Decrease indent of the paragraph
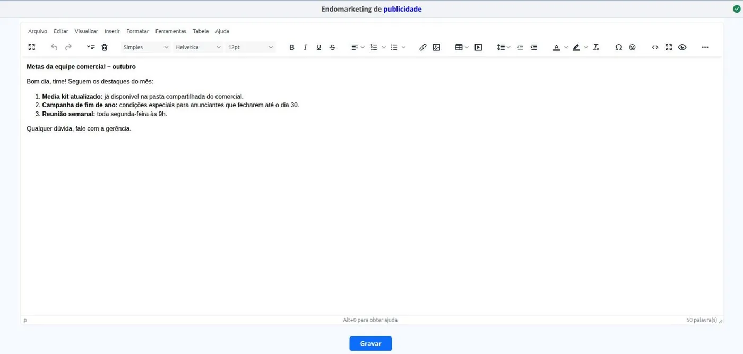 (x=520, y=47)
